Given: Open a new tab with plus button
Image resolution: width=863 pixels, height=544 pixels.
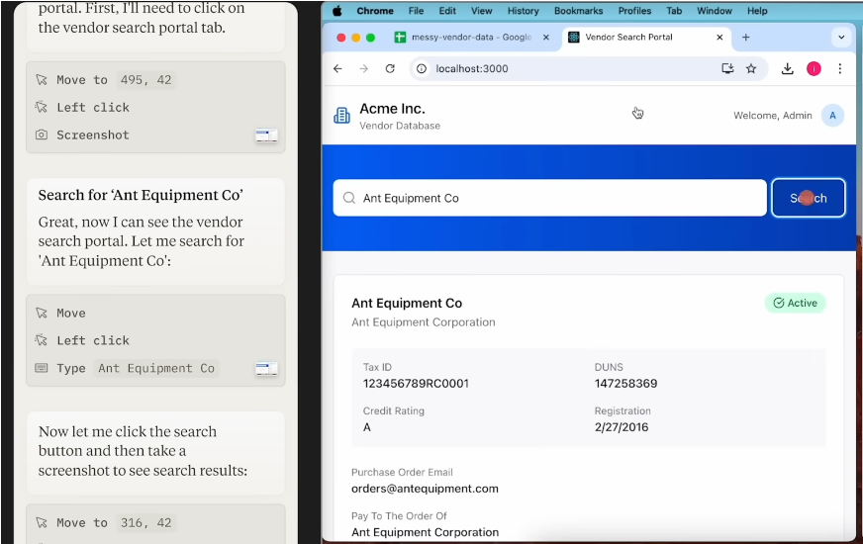Looking at the screenshot, I should (x=745, y=38).
